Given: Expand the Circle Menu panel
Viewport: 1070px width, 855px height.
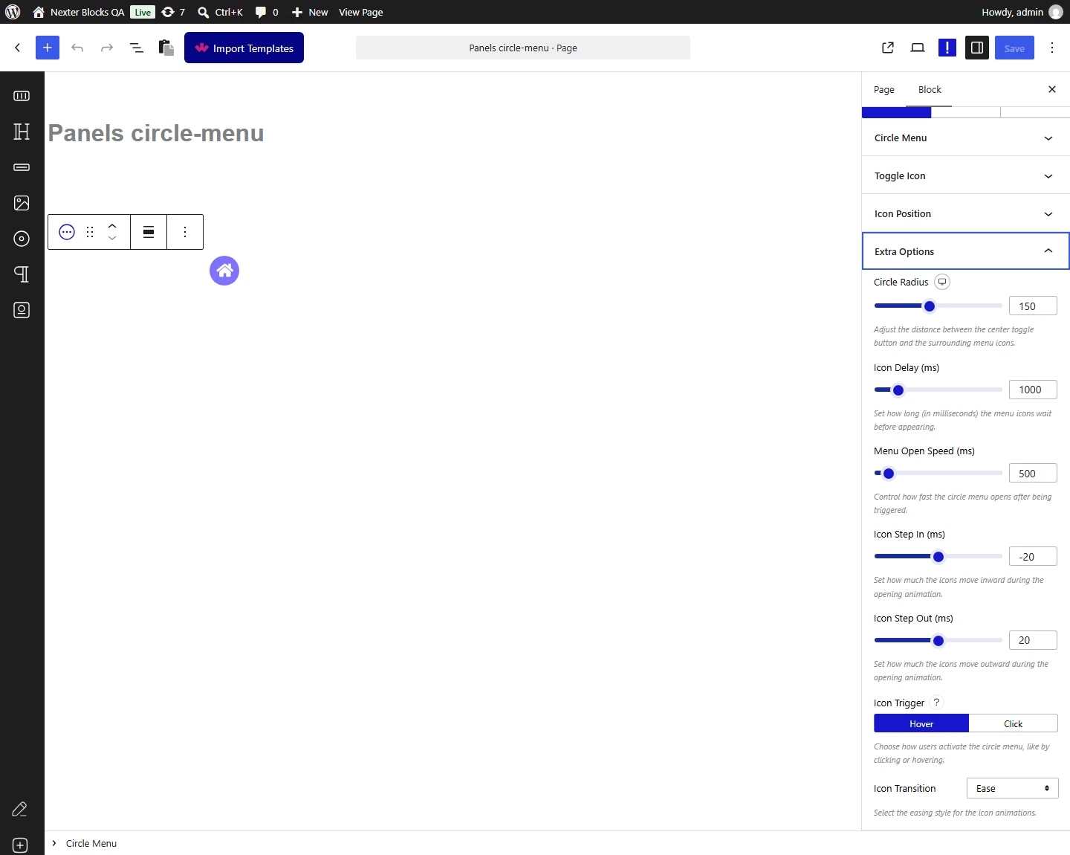Looking at the screenshot, I should click(965, 138).
